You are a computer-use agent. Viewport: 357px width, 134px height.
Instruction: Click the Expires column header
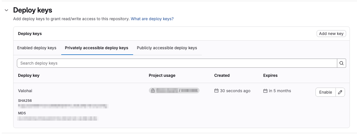[270, 75]
